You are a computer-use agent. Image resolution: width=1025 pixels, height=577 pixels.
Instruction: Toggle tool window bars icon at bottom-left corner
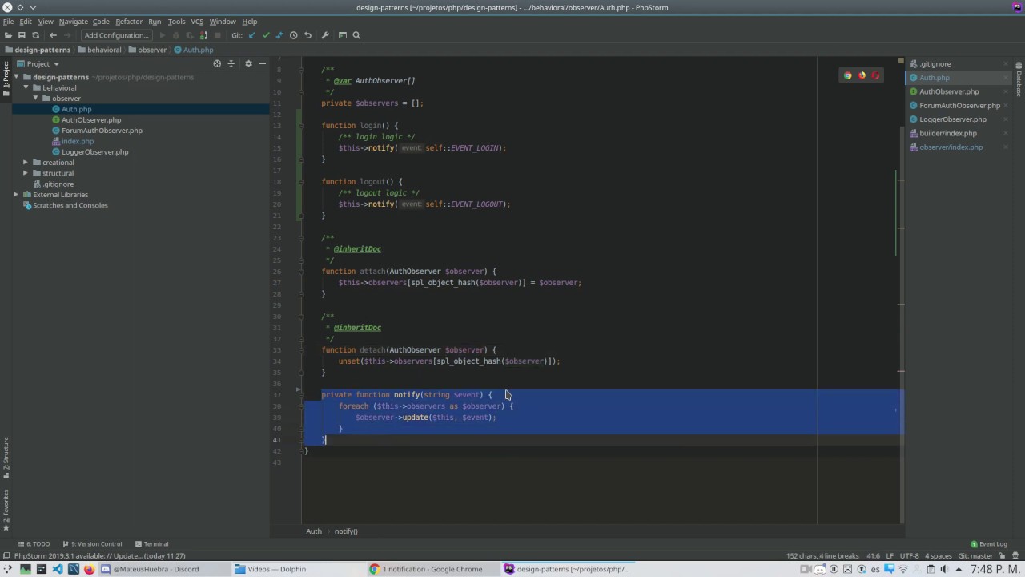(x=6, y=555)
